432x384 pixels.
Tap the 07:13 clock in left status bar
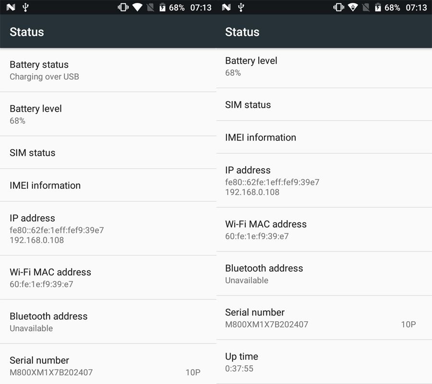pyautogui.click(x=201, y=7)
